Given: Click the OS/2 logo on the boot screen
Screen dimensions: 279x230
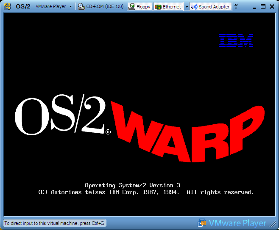Looking at the screenshot, I should (63, 115).
